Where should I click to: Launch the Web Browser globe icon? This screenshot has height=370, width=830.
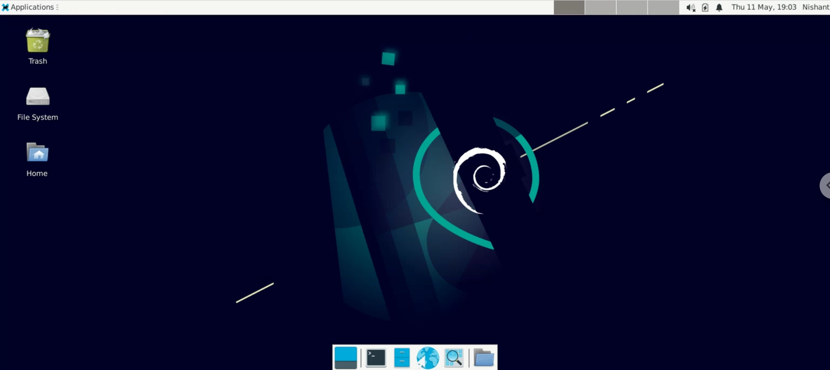click(x=428, y=358)
